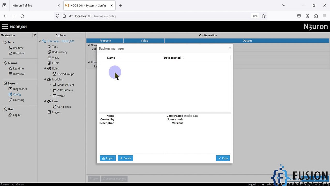Image resolution: width=330 pixels, height=186 pixels.
Task: Expand the WebUI module
Action: (x=50, y=96)
